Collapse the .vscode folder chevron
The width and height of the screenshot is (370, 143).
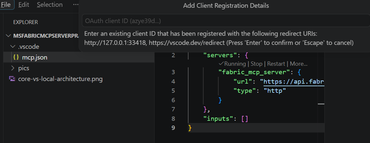pos(13,47)
